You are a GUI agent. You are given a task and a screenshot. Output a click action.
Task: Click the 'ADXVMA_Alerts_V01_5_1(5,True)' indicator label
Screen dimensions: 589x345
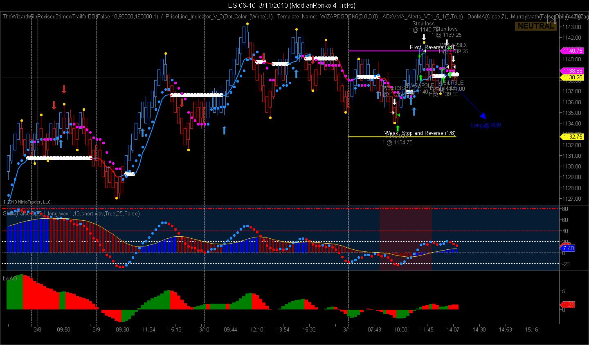pyautogui.click(x=423, y=17)
